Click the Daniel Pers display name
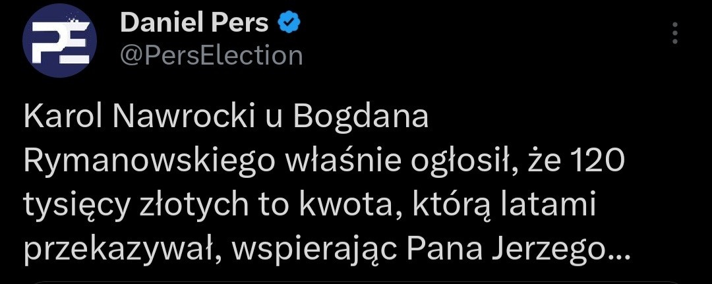 tap(194, 23)
